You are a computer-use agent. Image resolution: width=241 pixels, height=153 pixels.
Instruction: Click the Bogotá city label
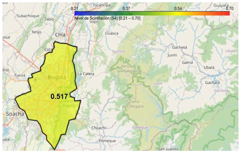point(57,77)
